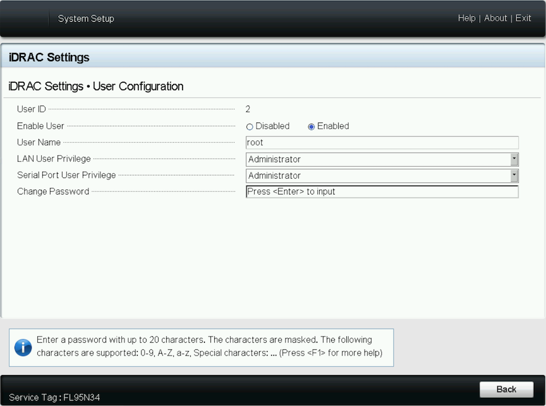Screen dimensions: 546x406
Task: Open the About menu item
Action: 495,18
